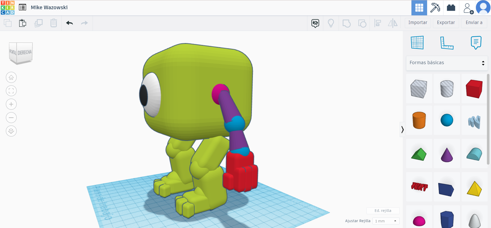Pick the teal round roof shape
The width and height of the screenshot is (491, 228).
(474, 154)
